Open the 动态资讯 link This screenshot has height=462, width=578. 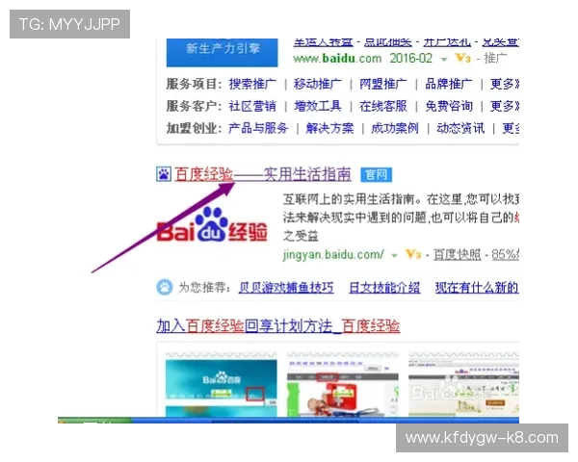[x=460, y=128]
